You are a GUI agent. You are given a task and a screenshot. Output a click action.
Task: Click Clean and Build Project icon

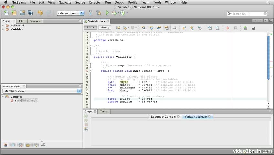click(x=99, y=13)
